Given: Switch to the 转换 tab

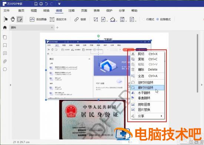Looking at the screenshot, I should click(x=46, y=10).
